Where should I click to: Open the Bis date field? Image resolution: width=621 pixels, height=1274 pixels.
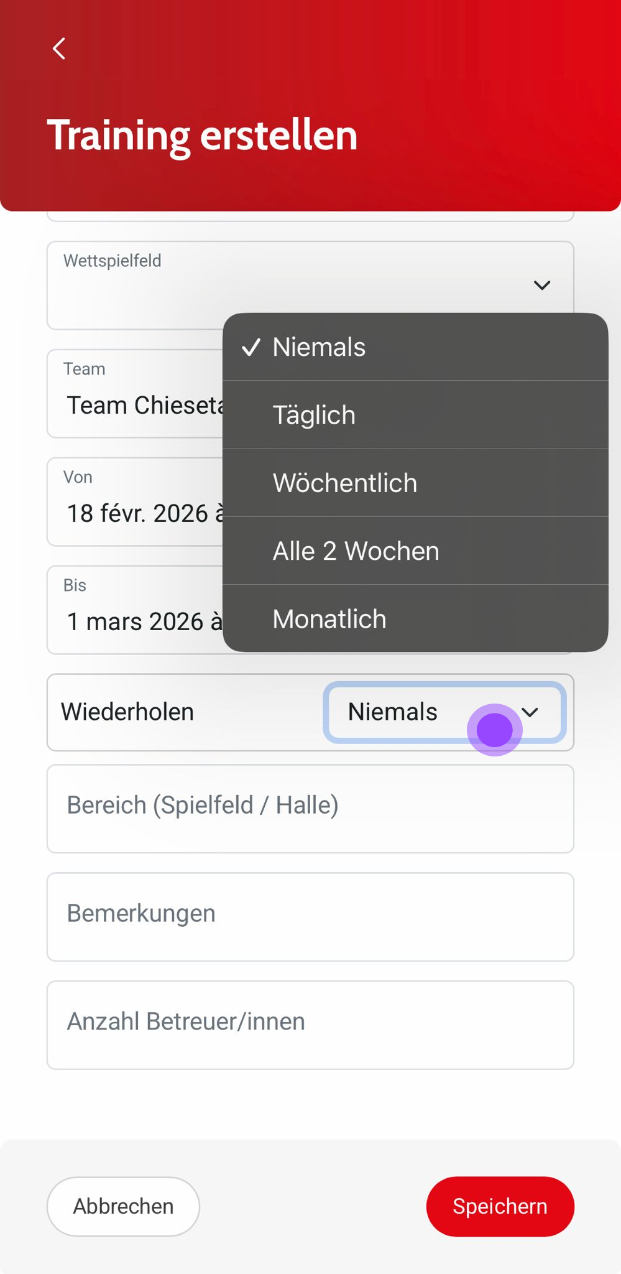[x=134, y=610]
